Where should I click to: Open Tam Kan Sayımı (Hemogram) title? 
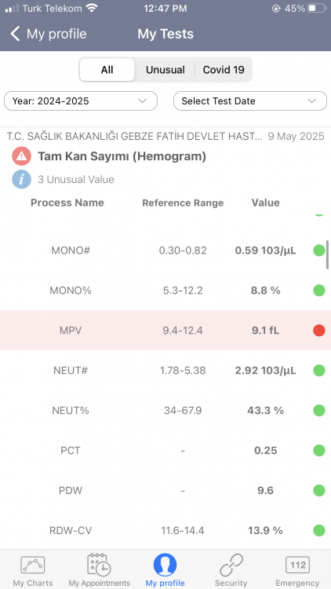click(x=122, y=156)
